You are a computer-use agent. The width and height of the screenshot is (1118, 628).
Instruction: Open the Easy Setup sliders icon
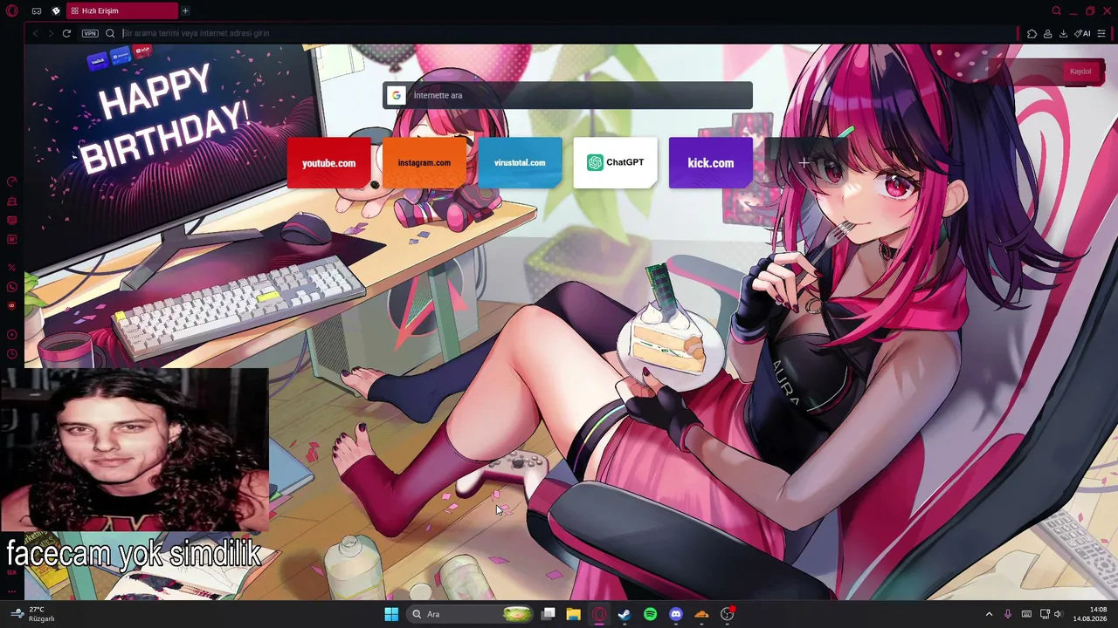[x=1102, y=33]
